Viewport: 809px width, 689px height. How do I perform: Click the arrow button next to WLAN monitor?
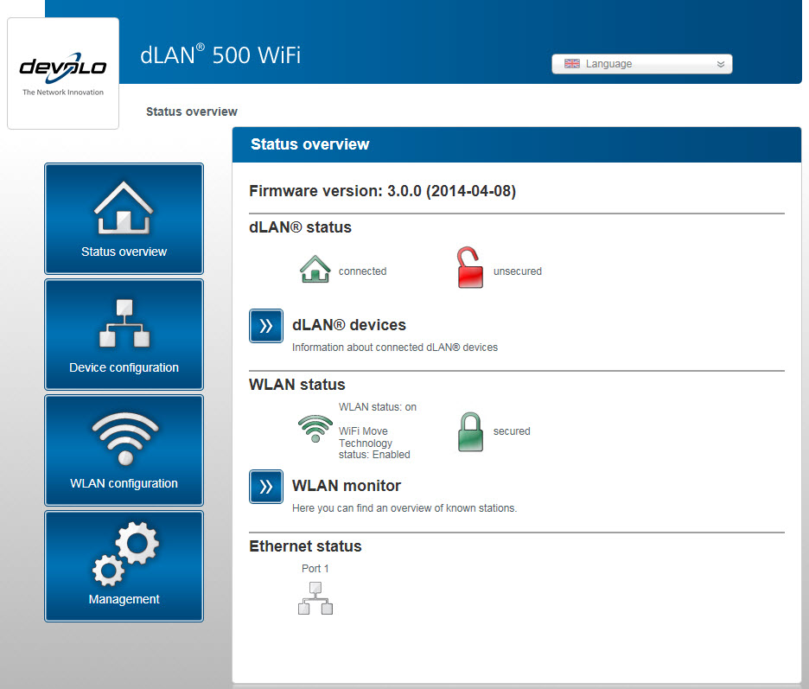click(x=266, y=486)
